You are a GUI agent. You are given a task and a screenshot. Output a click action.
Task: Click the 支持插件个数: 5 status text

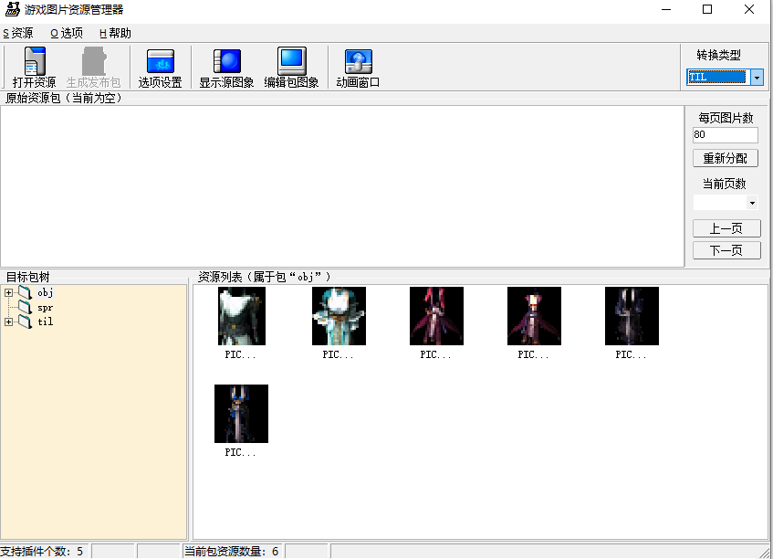tap(42, 552)
